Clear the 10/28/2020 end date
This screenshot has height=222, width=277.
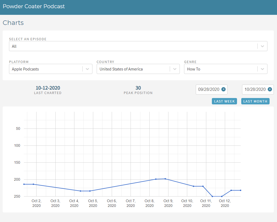[270, 89]
